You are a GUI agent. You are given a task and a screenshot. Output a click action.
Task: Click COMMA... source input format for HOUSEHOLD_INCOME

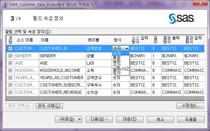(x=141, y=70)
